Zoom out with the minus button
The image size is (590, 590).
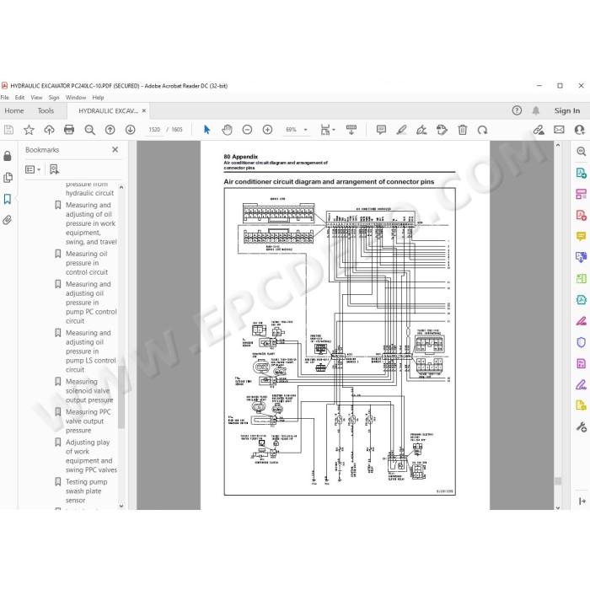pyautogui.click(x=247, y=130)
